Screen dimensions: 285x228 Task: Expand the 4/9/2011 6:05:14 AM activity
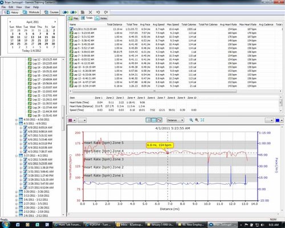[x=21, y=128]
